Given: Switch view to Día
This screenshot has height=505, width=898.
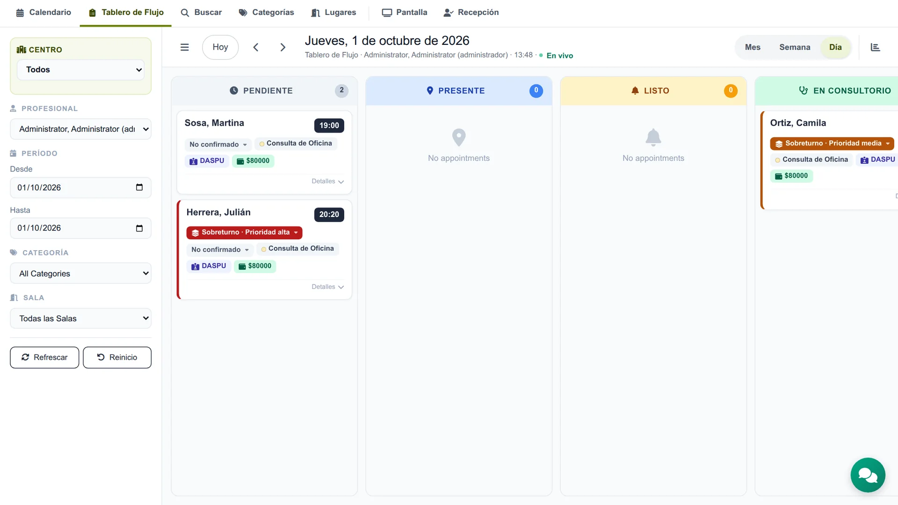Looking at the screenshot, I should tap(835, 47).
